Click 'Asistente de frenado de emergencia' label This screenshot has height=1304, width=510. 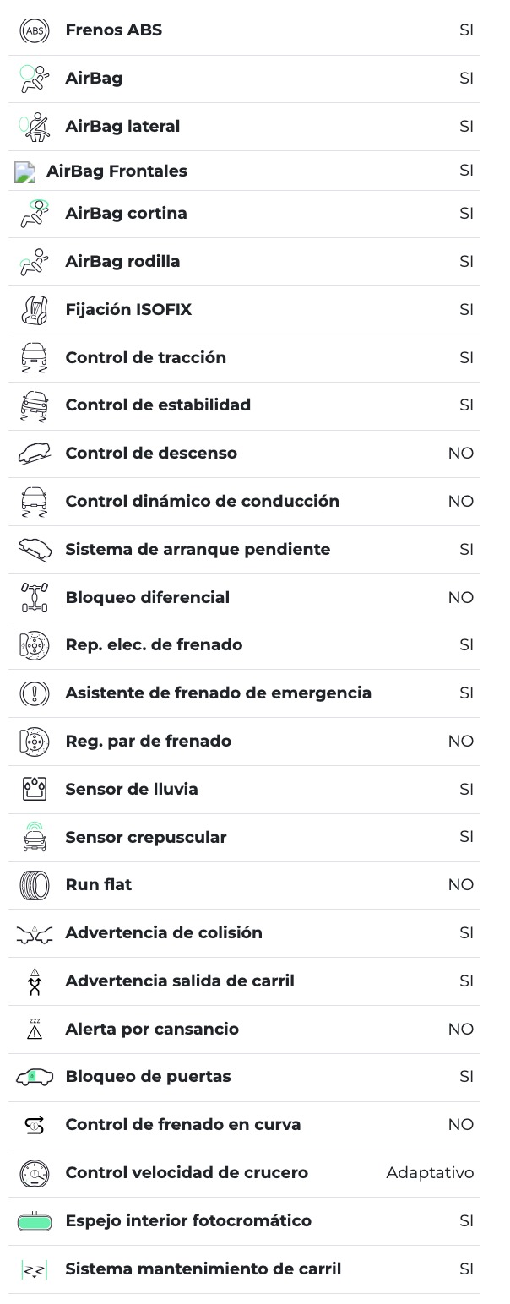pyautogui.click(x=218, y=693)
